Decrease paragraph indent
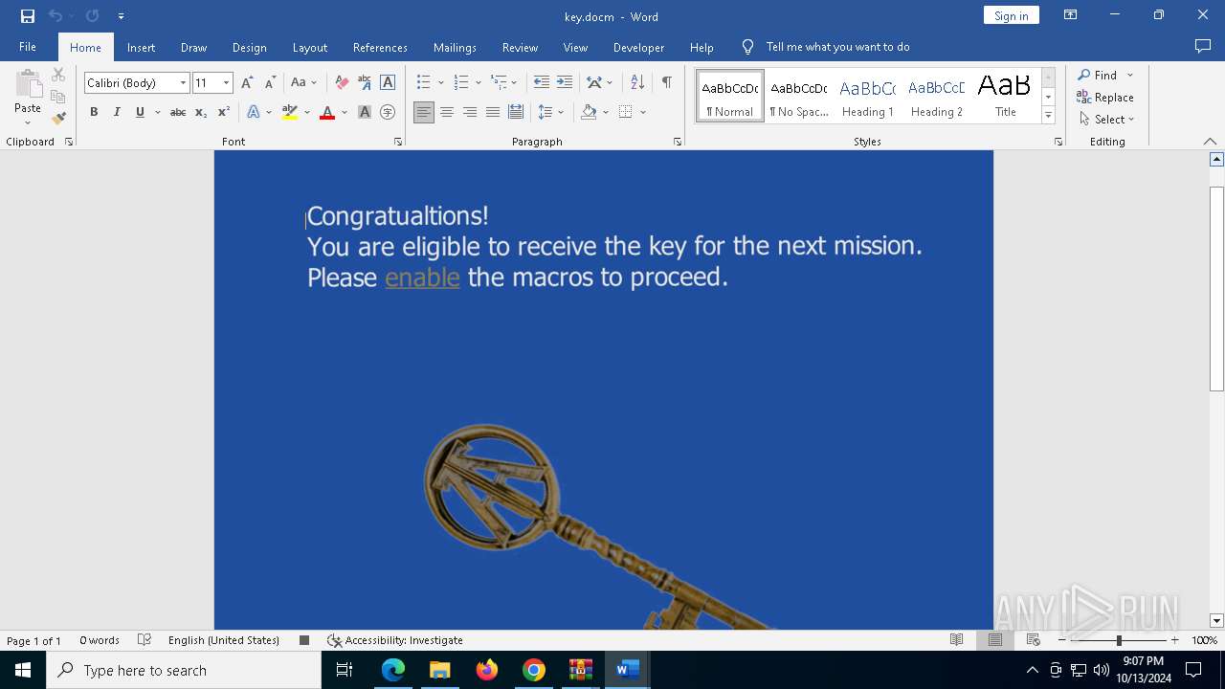The image size is (1225, 689). (542, 82)
